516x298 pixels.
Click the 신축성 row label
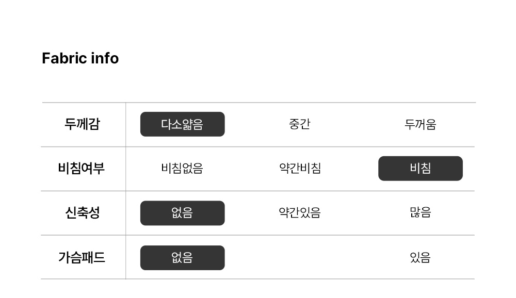pyautogui.click(x=82, y=213)
